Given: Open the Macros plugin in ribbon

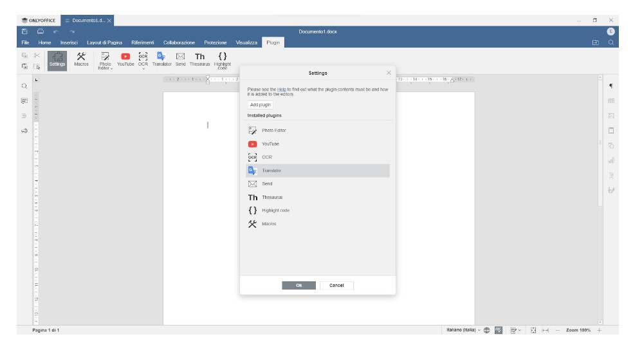Looking at the screenshot, I should 81,59.
